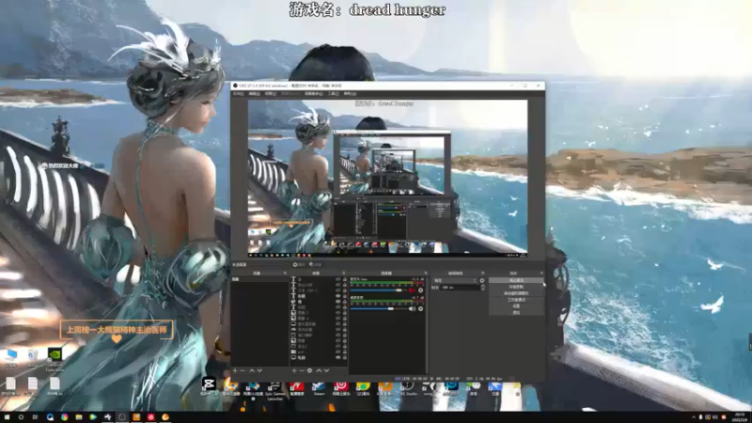752x423 pixels.
Task: Pop out the Audio Mixer dock via its header icon
Action: 426,274
